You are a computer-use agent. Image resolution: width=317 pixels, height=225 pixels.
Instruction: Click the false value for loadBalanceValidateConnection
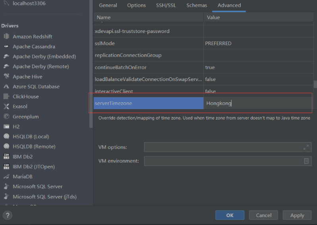click(210, 79)
